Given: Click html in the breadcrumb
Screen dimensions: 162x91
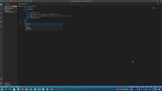Looking at the screenshot, I should (x=30, y=6).
